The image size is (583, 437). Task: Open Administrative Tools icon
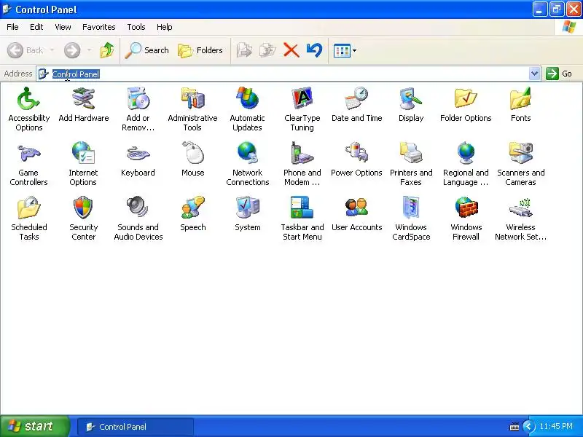point(192,99)
